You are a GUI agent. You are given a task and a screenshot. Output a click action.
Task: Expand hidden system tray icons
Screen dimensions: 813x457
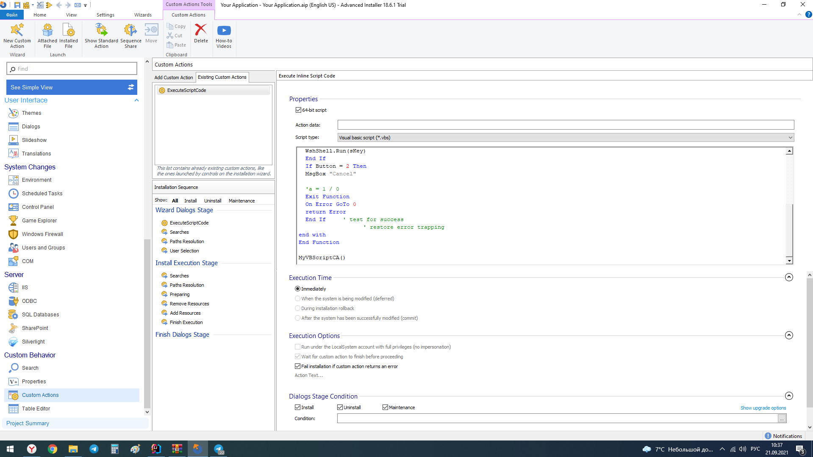(x=722, y=449)
